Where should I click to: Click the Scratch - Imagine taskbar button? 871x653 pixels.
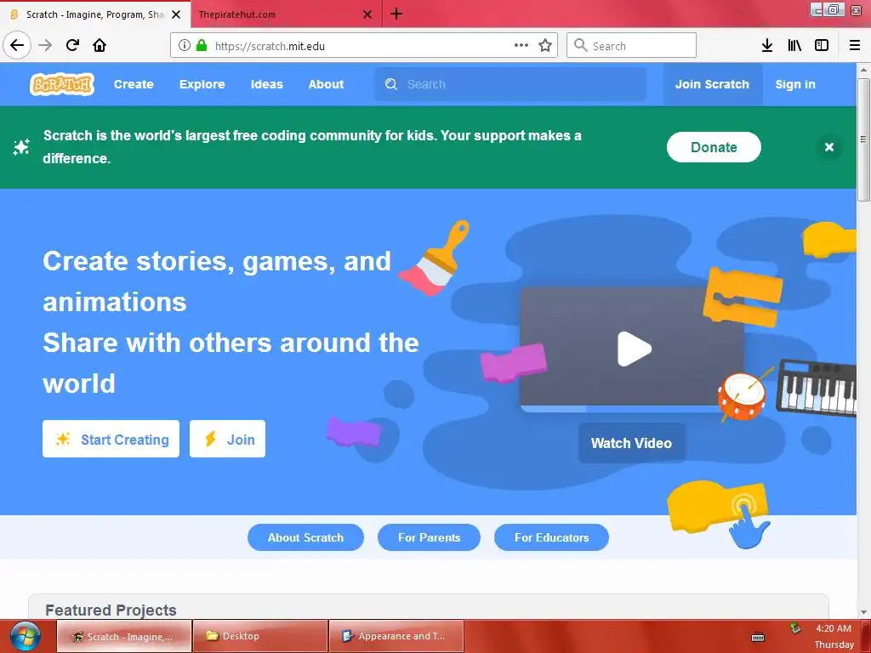[124, 636]
